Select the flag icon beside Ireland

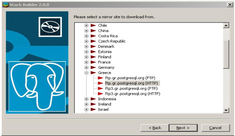pos(93,104)
